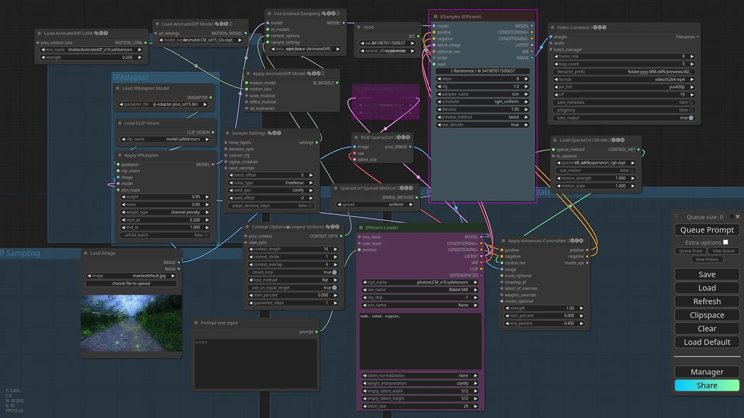The height and width of the screenshot is (418, 744).
Task: Click the Randomize seed button in KSampler
Action: pyautogui.click(x=482, y=71)
